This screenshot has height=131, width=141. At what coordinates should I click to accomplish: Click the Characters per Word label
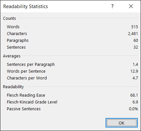click(x=27, y=78)
